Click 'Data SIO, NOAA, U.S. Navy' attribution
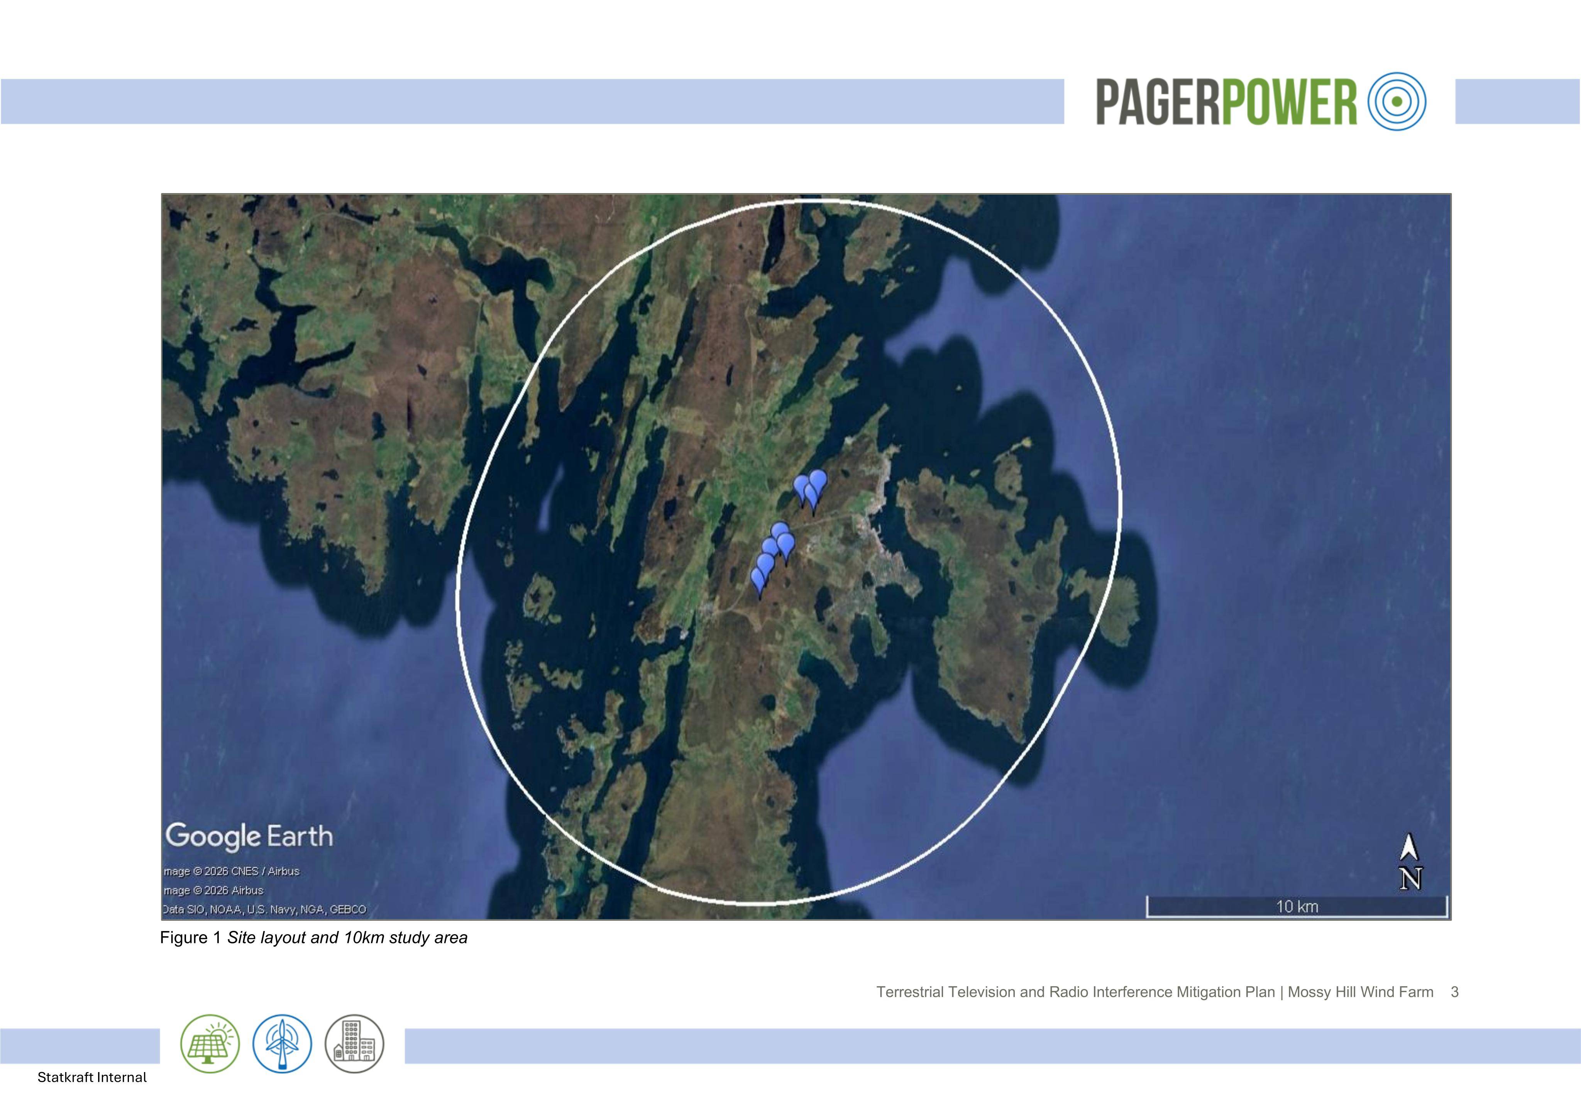The image size is (1581, 1118). 264,909
